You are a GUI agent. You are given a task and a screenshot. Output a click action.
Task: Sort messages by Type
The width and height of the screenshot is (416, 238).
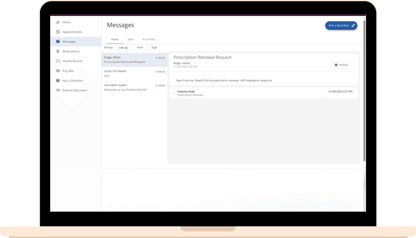[154, 48]
